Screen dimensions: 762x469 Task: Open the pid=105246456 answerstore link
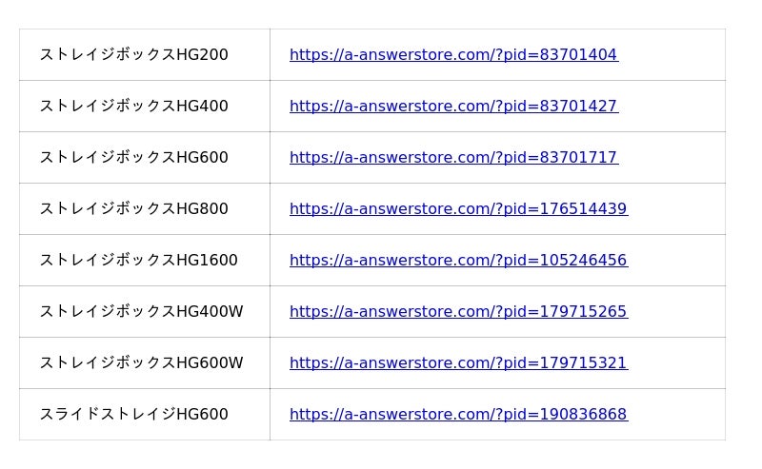tap(458, 261)
